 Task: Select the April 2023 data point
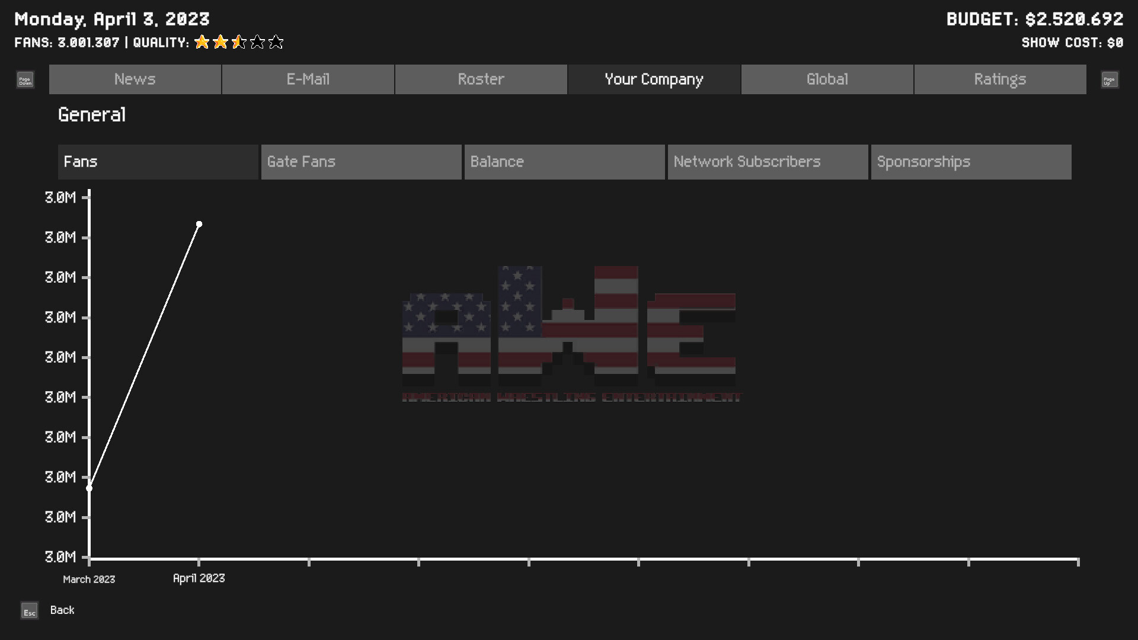point(199,223)
